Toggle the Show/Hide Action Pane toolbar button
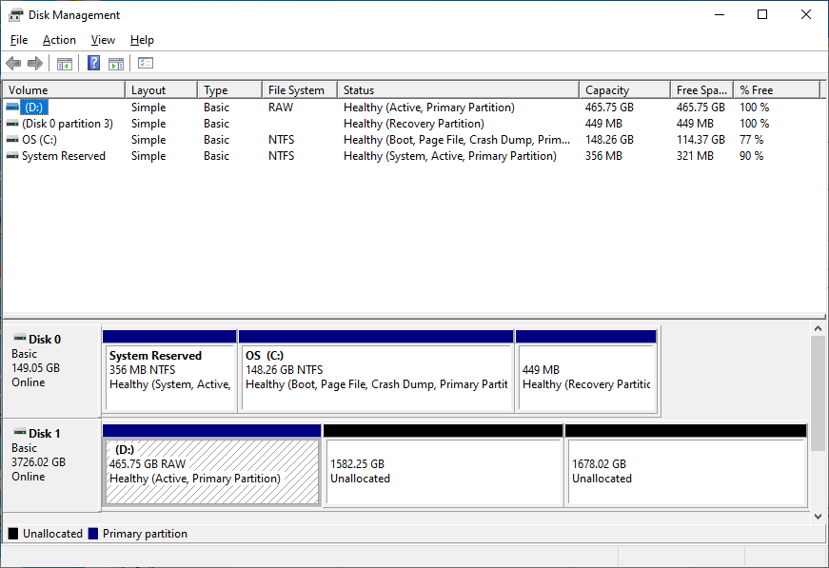Image resolution: width=829 pixels, height=568 pixels. pyautogui.click(x=115, y=63)
